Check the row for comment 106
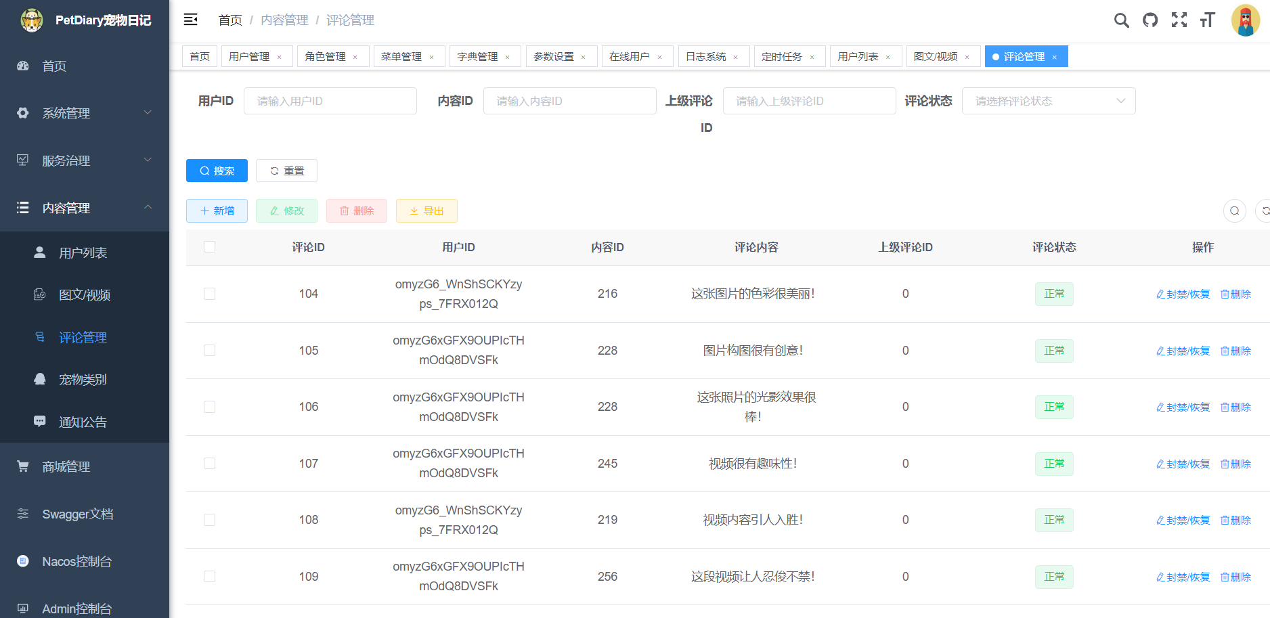The image size is (1270, 618). 210,407
